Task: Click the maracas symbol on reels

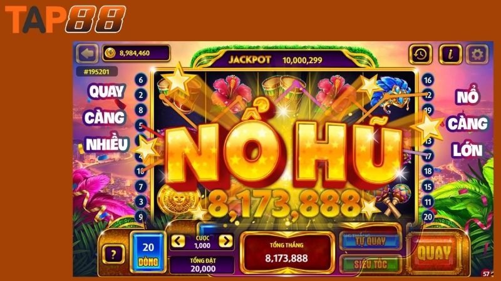Action: click(394, 200)
